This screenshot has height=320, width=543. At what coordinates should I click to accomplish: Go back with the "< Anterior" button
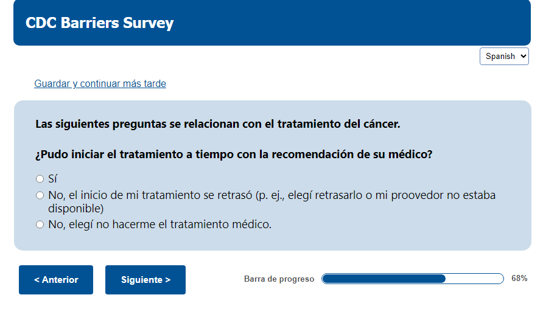tap(56, 280)
